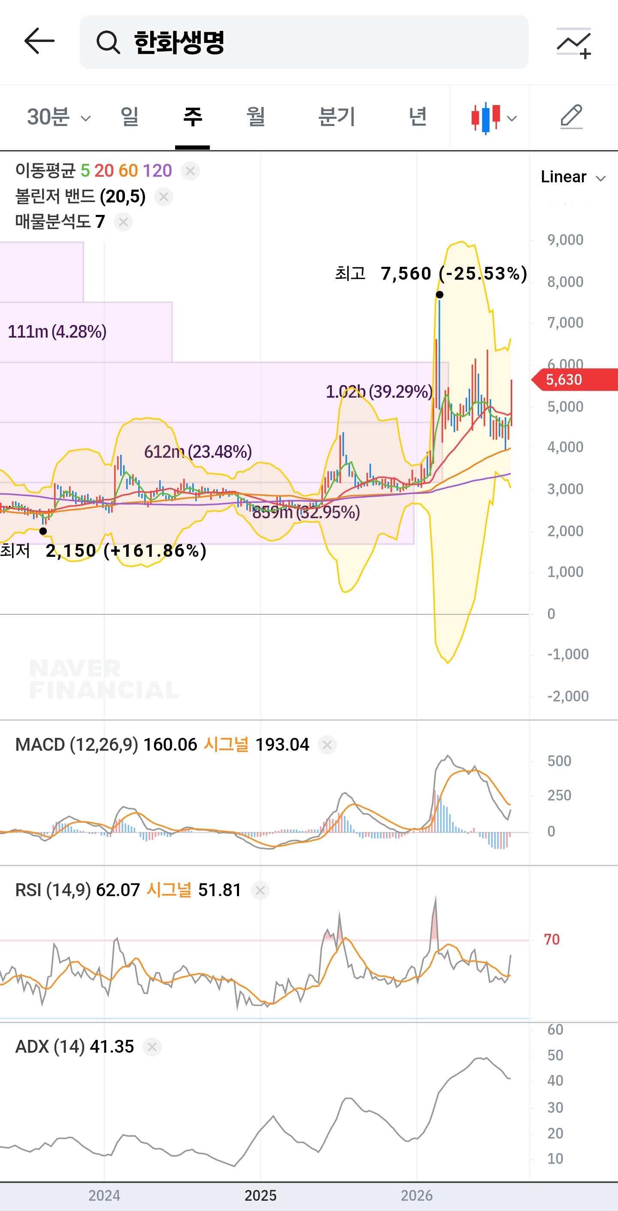
Task: Remove the 이동평균 moving average indicator
Action: 191,171
